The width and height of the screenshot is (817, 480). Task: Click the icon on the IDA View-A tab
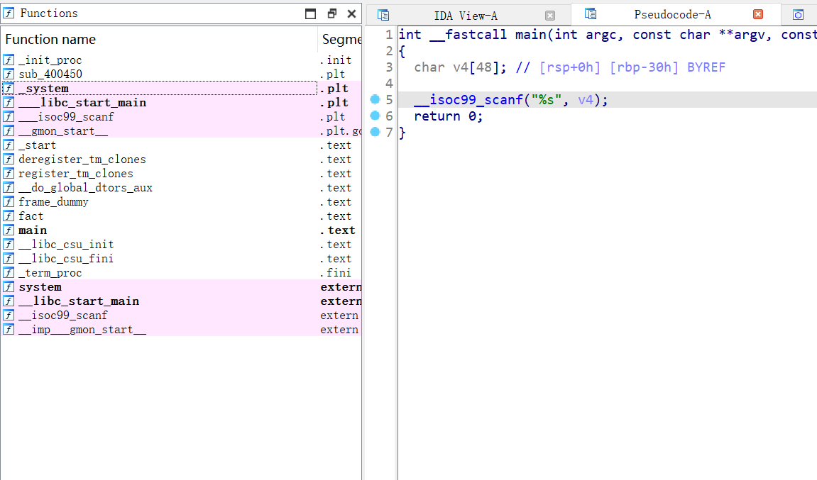coord(383,15)
